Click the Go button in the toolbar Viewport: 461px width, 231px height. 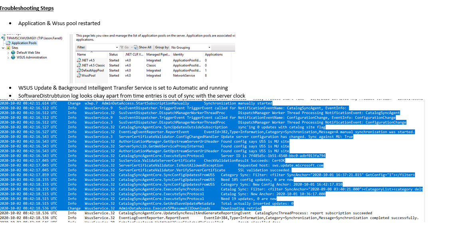(x=127, y=47)
